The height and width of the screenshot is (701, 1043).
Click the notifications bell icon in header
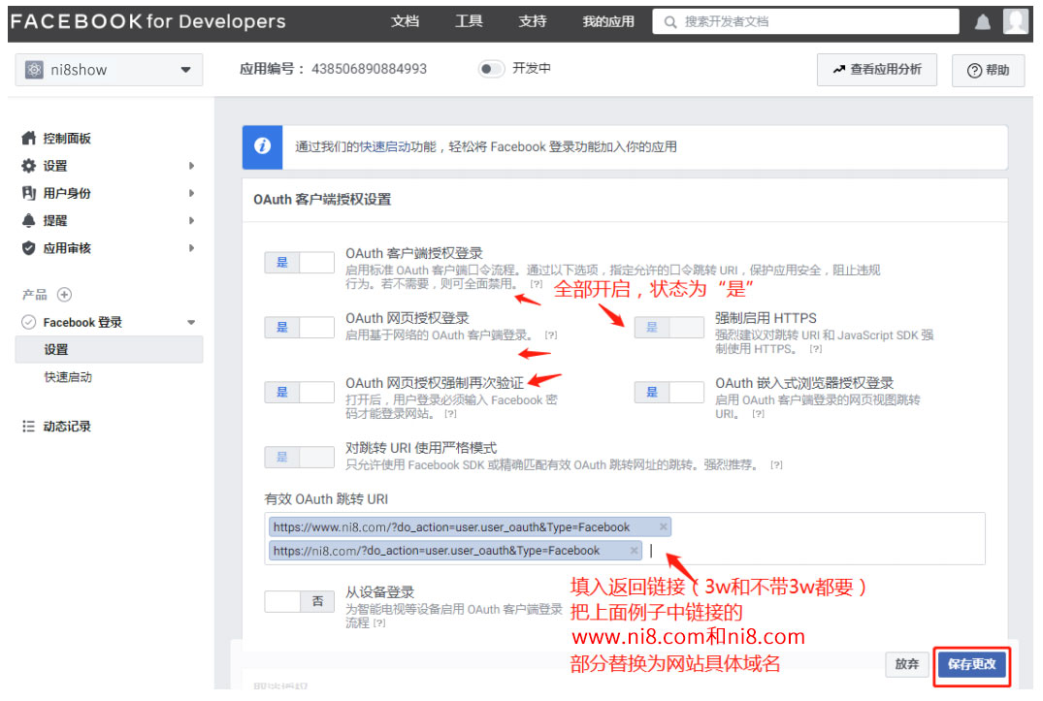[x=982, y=22]
